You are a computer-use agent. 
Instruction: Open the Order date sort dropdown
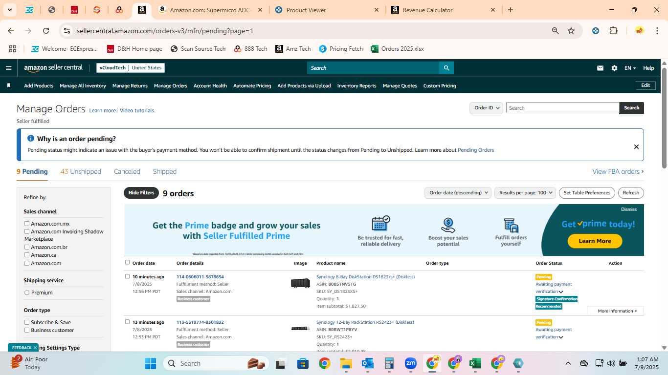[458, 193]
